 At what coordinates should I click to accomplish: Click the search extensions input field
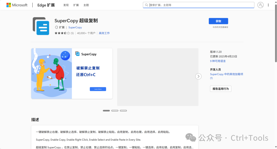coord(200,5)
